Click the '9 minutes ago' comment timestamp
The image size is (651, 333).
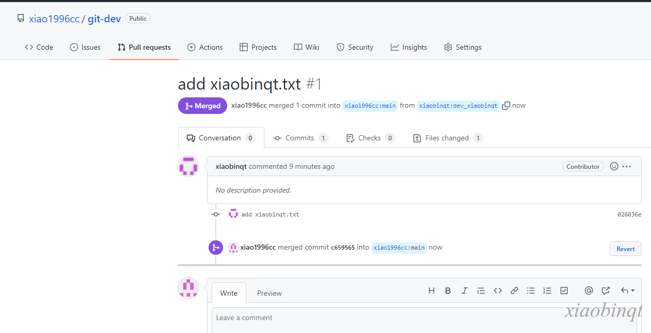312,167
